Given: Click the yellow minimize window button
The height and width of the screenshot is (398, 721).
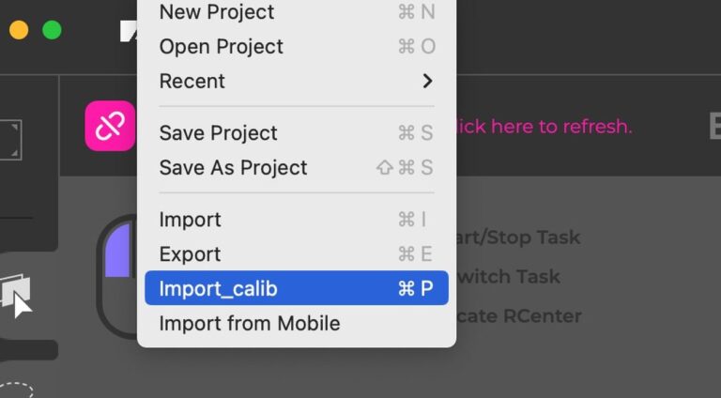Looking at the screenshot, I should pos(18,30).
